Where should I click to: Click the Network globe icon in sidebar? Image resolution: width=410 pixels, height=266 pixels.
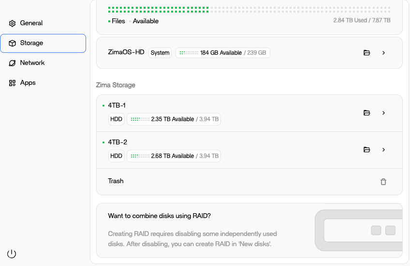[x=13, y=63]
